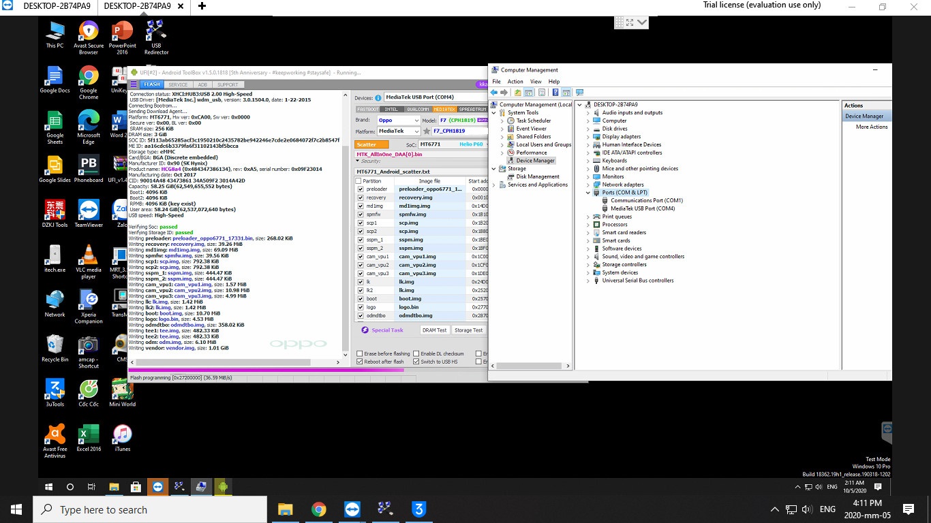Open the Devices combo box MediaTek USB Port
This screenshot has height=523, width=931.
pos(435,97)
